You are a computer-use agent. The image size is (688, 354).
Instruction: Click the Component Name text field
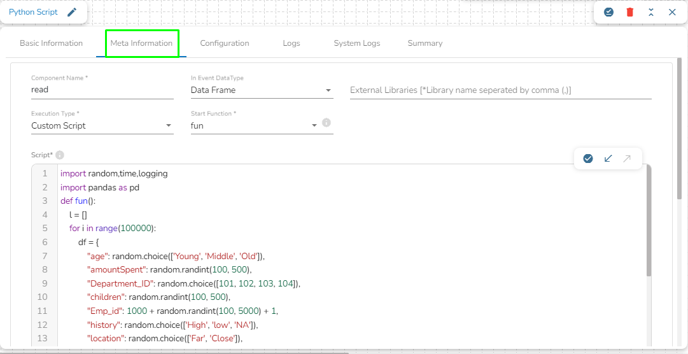click(102, 90)
